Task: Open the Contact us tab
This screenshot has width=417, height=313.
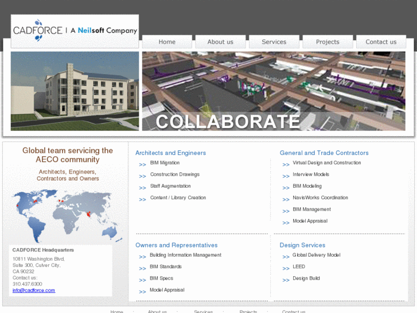Action: [x=381, y=42]
